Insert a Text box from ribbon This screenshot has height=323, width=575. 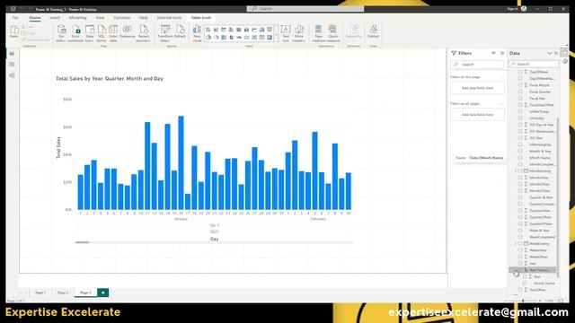tap(286, 33)
